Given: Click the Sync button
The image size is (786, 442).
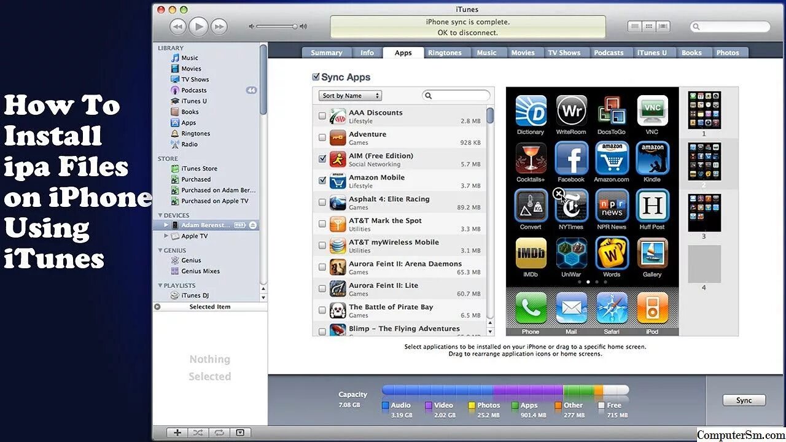Looking at the screenshot, I should 744,400.
